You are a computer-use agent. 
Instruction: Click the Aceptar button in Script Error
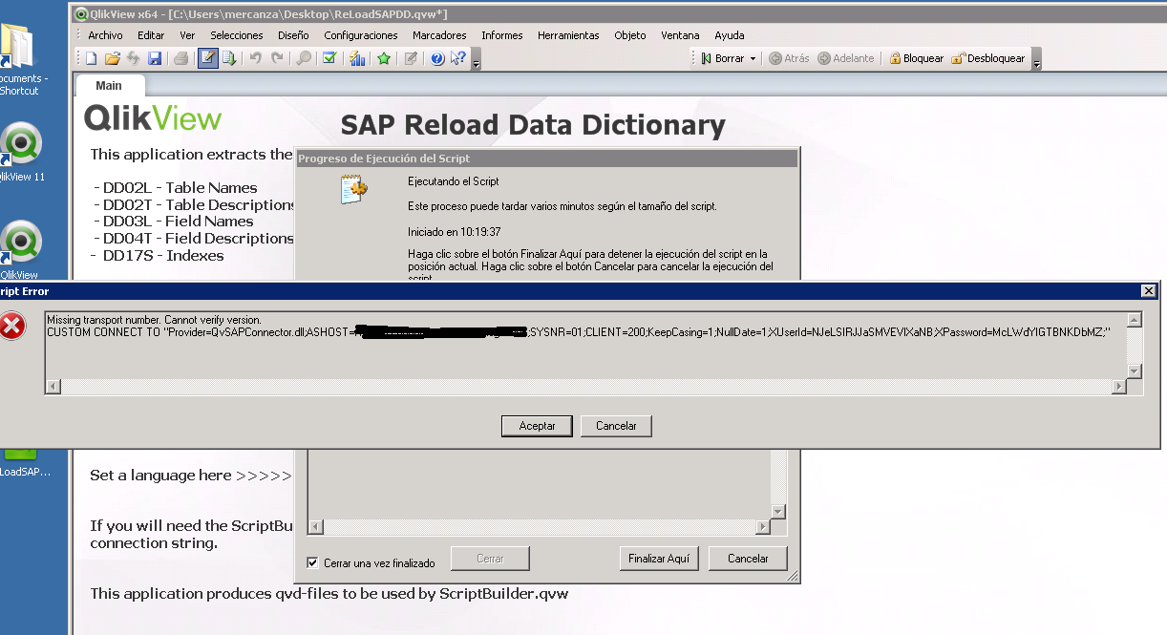tap(537, 426)
